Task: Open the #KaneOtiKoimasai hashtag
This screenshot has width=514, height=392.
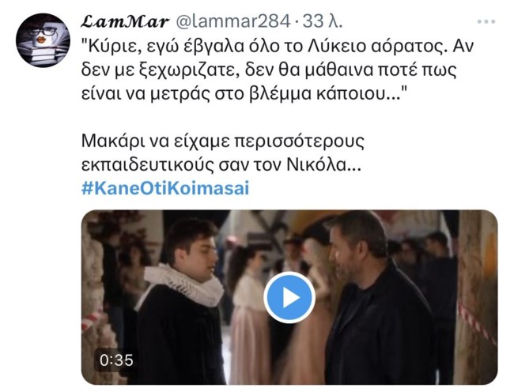Action: 165,188
